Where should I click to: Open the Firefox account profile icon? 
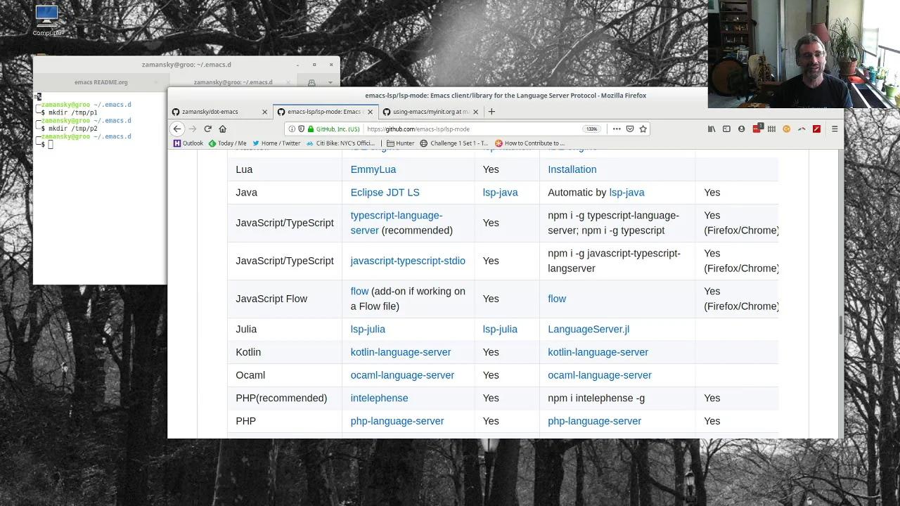tap(741, 129)
